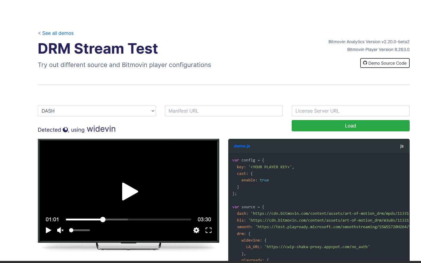Select the demo.js tab in code panel
The image size is (421, 263).
click(x=242, y=146)
